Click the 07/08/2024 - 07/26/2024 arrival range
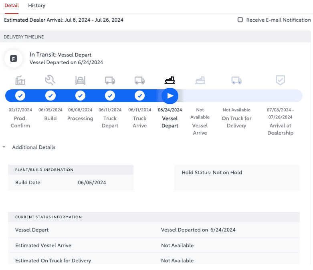The width and height of the screenshot is (313, 270). click(x=280, y=113)
